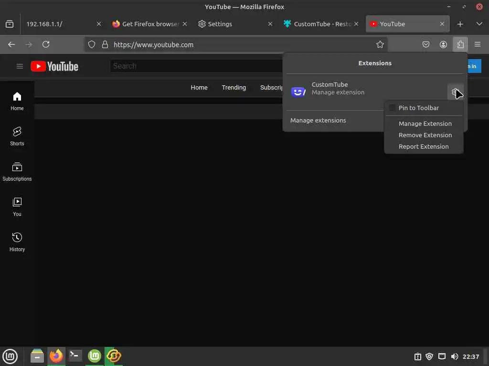Click the green Mint taskbar app icon

(94, 356)
